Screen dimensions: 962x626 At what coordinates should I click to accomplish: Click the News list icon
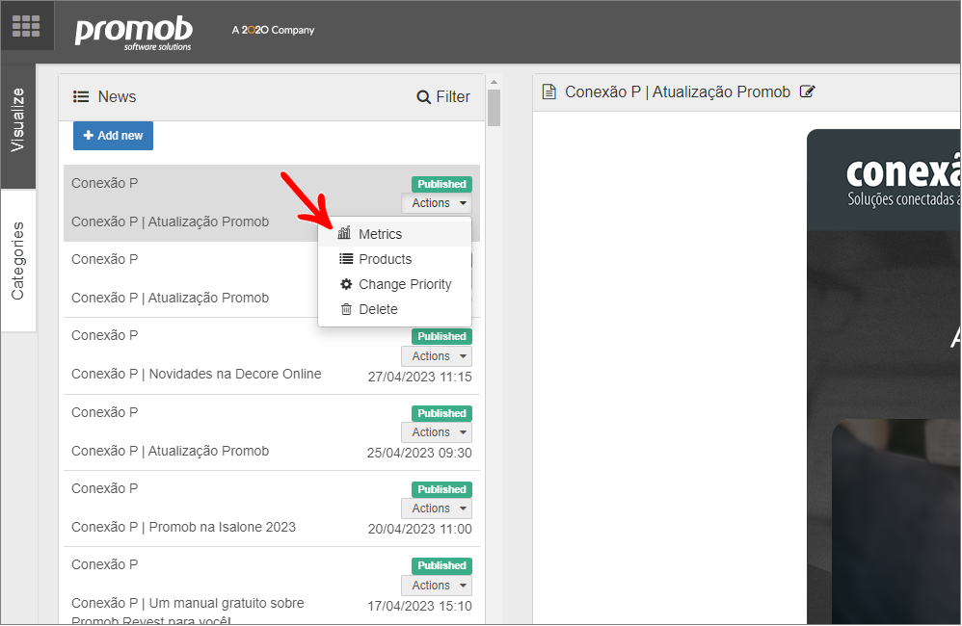click(x=81, y=97)
